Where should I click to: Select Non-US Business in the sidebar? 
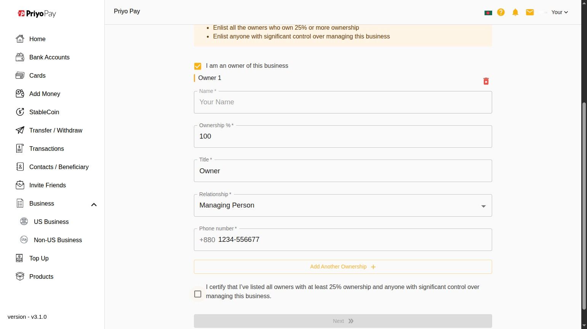[x=58, y=240]
